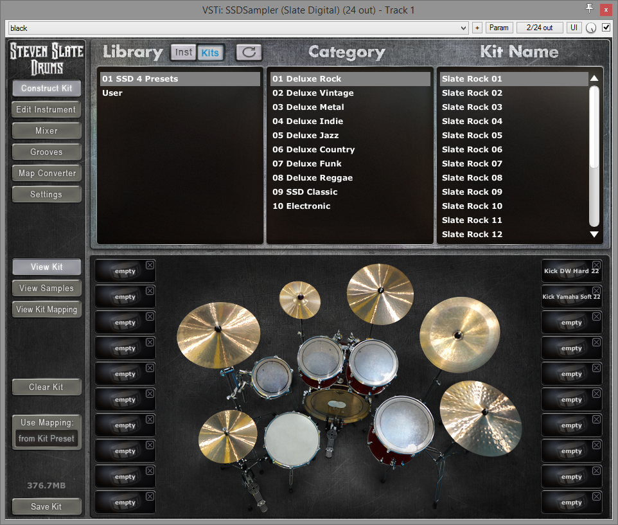Click the Save Kit button
Screen dimensions: 618x525
[46, 506]
